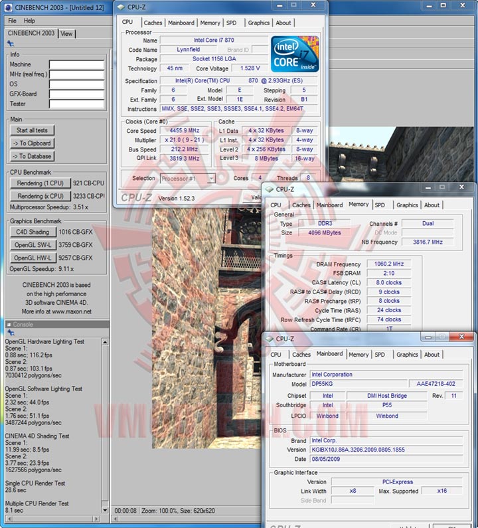Click the Multiprocessor Speedup 3.51 x text
This screenshot has width=478, height=528.
click(49, 207)
